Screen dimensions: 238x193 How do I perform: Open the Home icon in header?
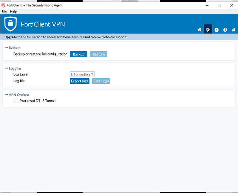(x=199, y=30)
